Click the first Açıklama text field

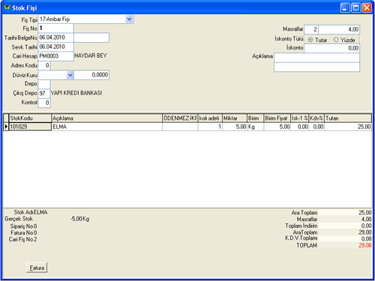pyautogui.click(x=316, y=58)
